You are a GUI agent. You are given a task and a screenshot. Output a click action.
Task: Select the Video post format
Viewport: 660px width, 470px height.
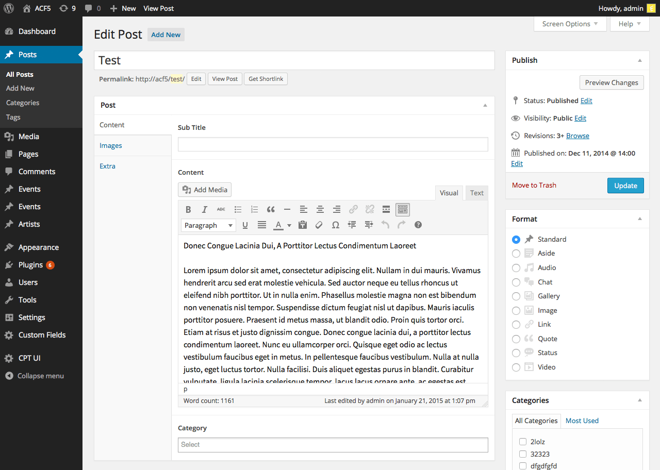tap(516, 367)
